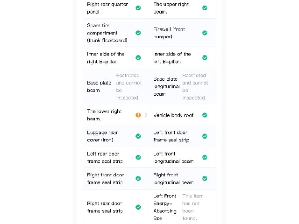Click green check for Left front door frame seal strip
The height and width of the screenshot is (224, 299).
coord(205,136)
